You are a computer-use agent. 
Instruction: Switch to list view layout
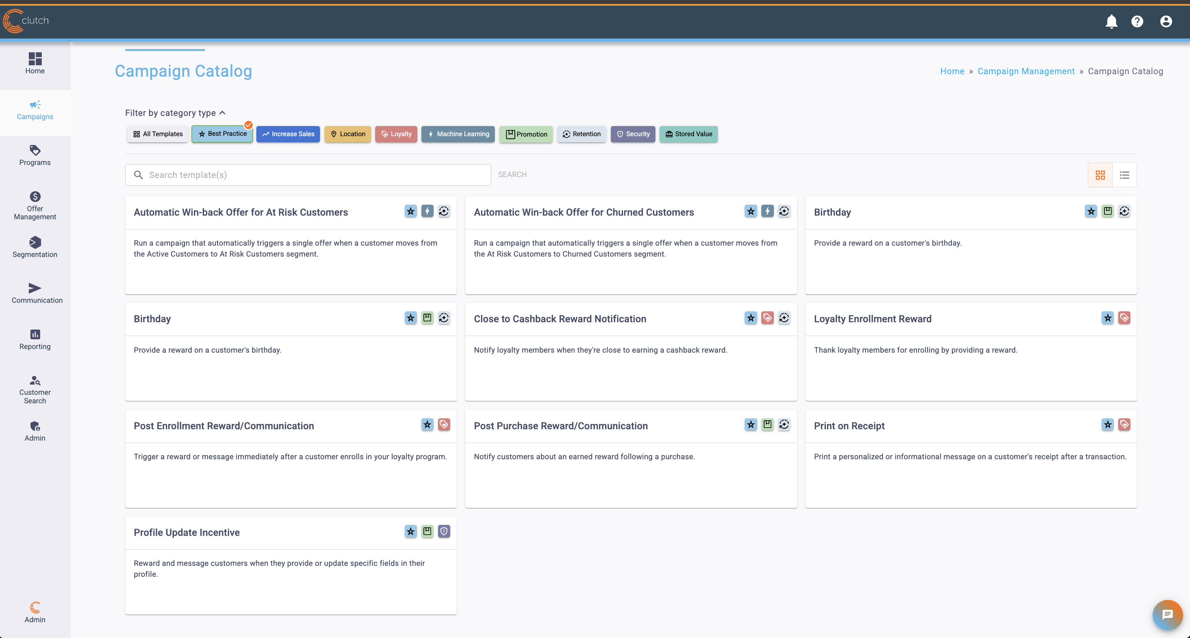(1124, 175)
